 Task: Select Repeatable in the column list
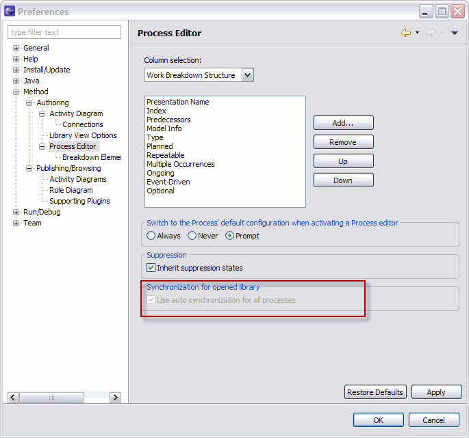pos(166,155)
